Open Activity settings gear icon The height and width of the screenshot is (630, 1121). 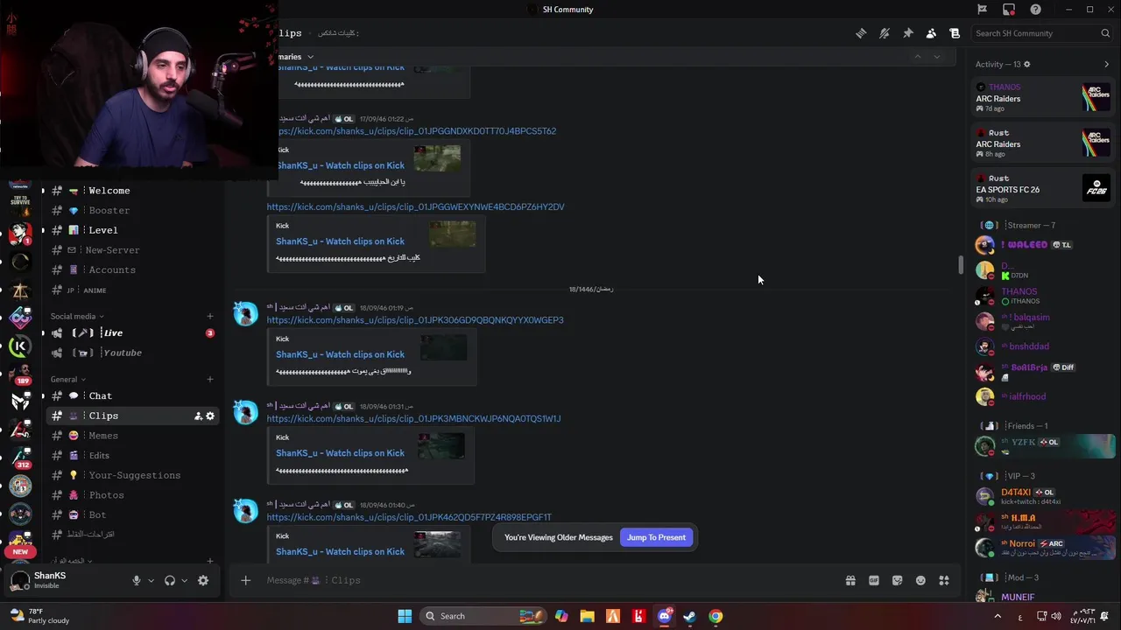1027,64
